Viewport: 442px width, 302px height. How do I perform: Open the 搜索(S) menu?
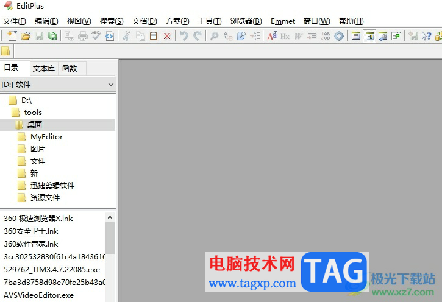(112, 21)
